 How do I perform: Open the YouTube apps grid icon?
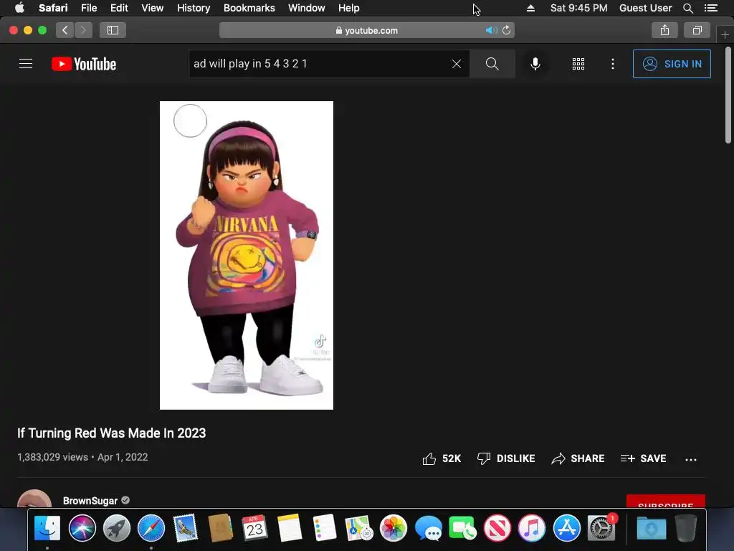click(x=578, y=64)
